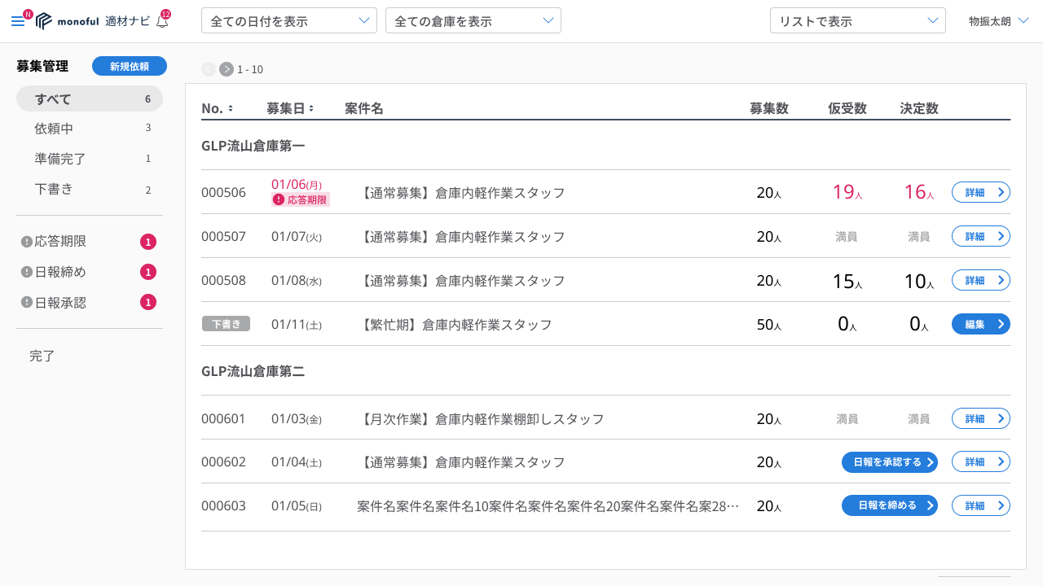This screenshot has width=1043, height=586.
Task: Sort by No. column arrows
Action: point(231,108)
